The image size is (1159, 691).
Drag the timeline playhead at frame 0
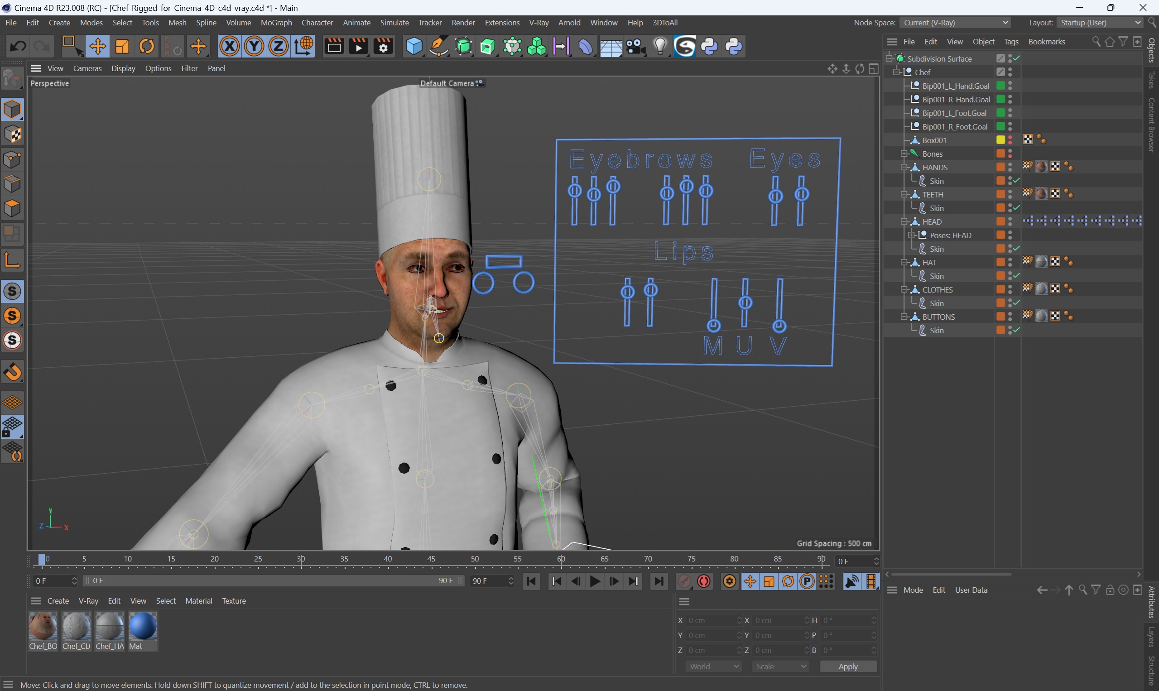pos(42,559)
